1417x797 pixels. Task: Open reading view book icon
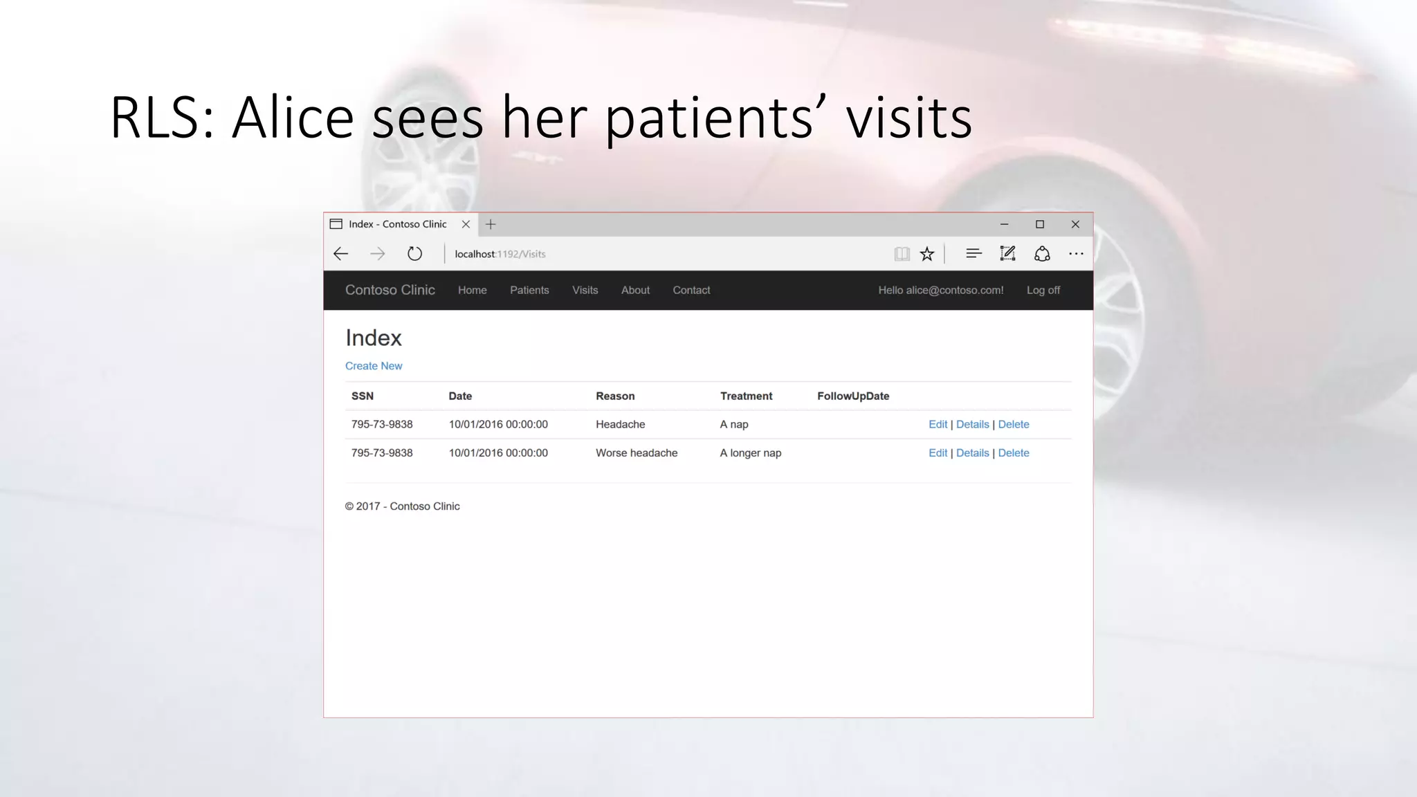tap(902, 254)
